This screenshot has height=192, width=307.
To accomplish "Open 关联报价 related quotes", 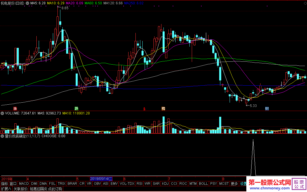I will pos(21,189).
